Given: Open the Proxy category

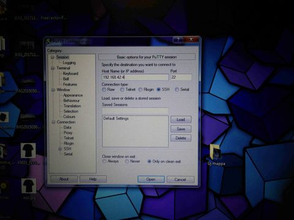Looking at the screenshot, I should tap(68, 133).
